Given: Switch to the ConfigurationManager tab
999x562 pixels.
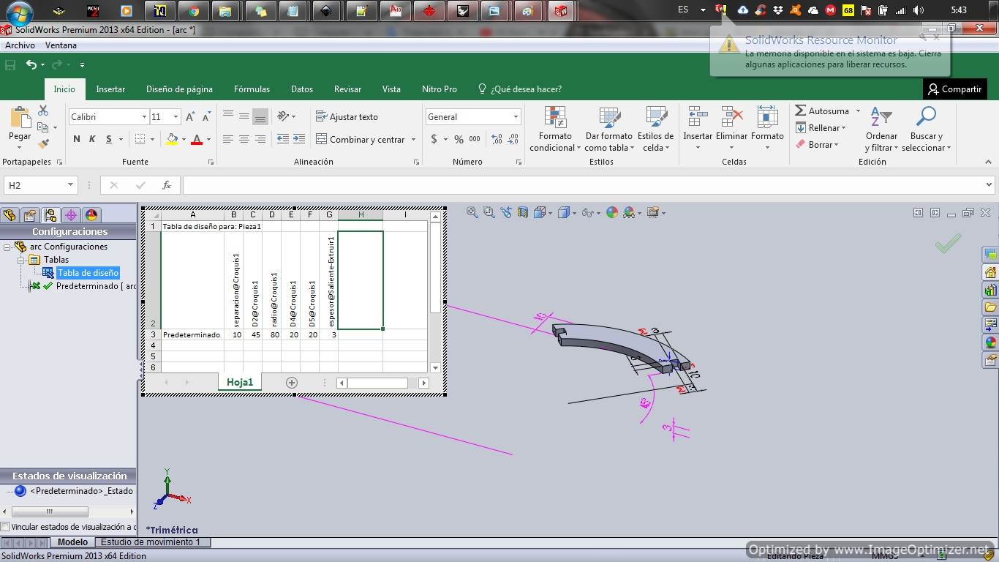Looking at the screenshot, I should 50,215.
